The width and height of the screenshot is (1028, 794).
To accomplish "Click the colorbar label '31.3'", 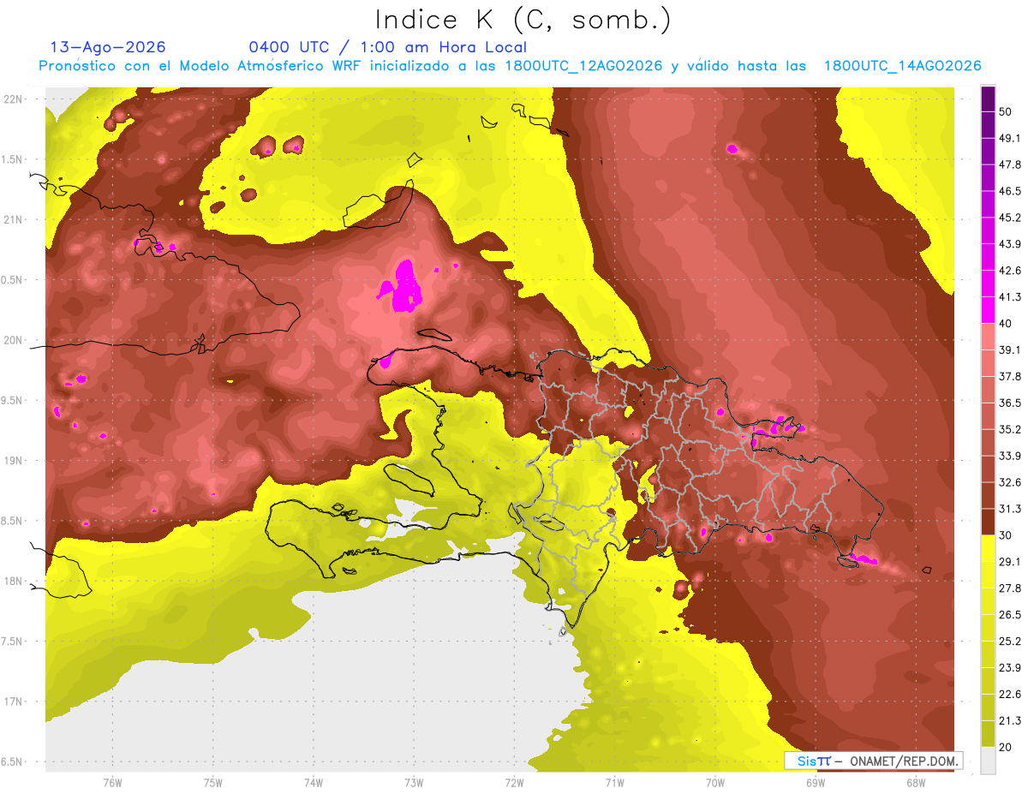I will (x=1010, y=509).
